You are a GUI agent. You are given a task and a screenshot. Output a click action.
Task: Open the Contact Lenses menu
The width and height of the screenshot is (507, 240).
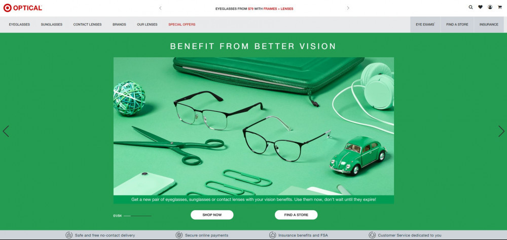(x=87, y=24)
